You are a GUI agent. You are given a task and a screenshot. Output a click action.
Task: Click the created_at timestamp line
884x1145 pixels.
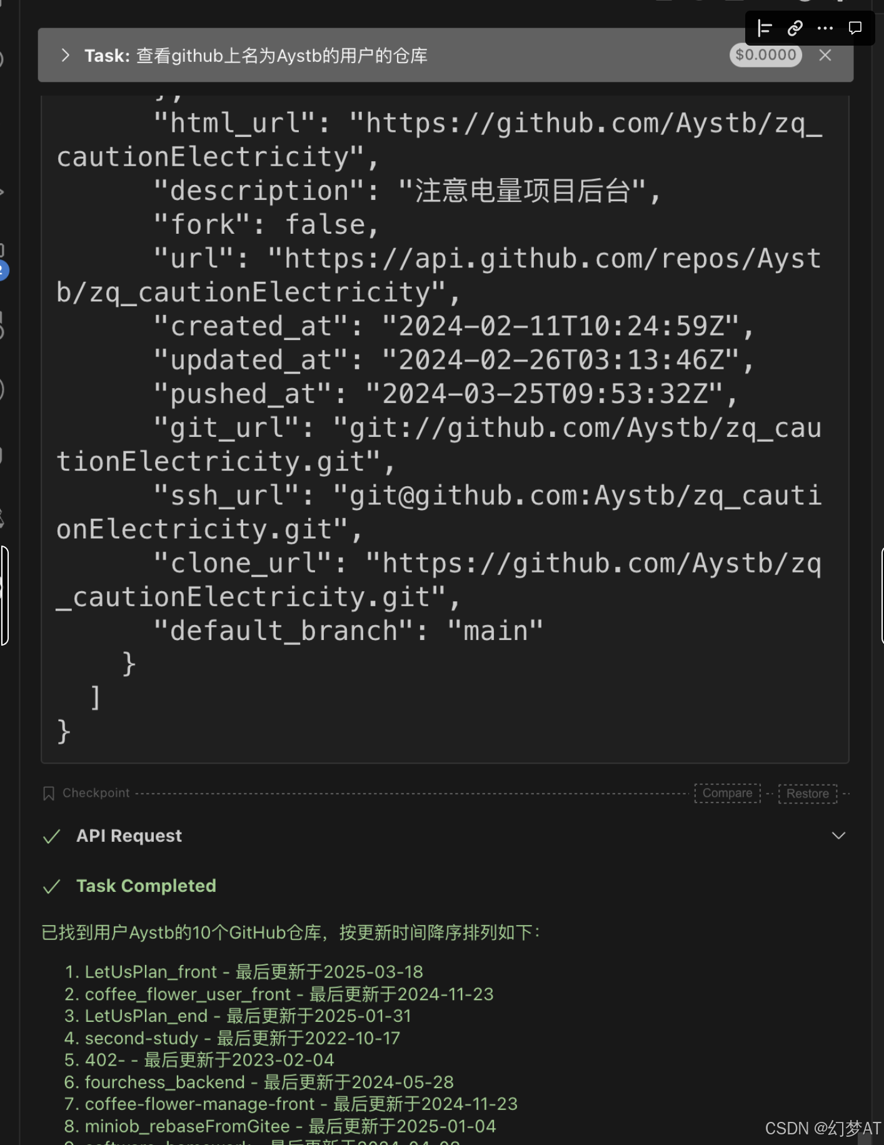click(x=455, y=326)
